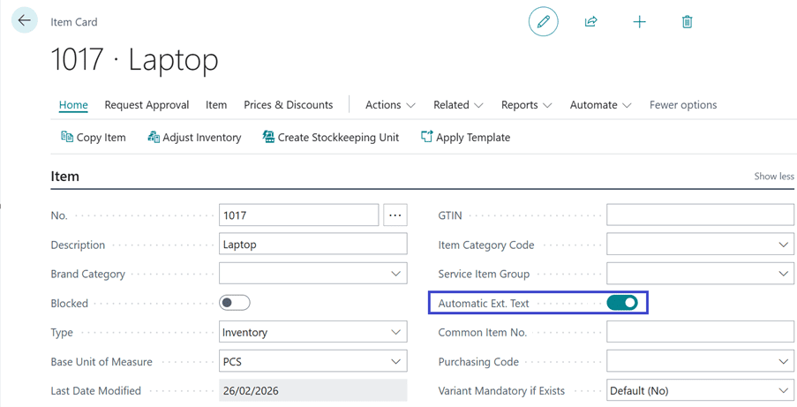This screenshot has width=797, height=407.
Task: Click the back arrow icon
Action: coord(24,20)
